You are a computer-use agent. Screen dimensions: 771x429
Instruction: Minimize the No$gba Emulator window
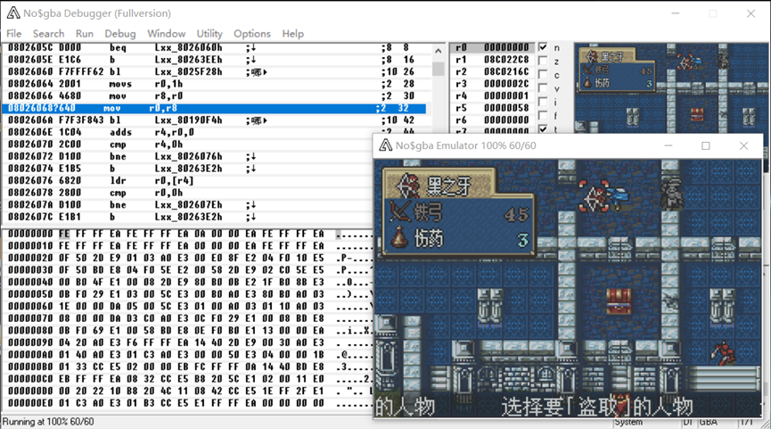(668, 145)
